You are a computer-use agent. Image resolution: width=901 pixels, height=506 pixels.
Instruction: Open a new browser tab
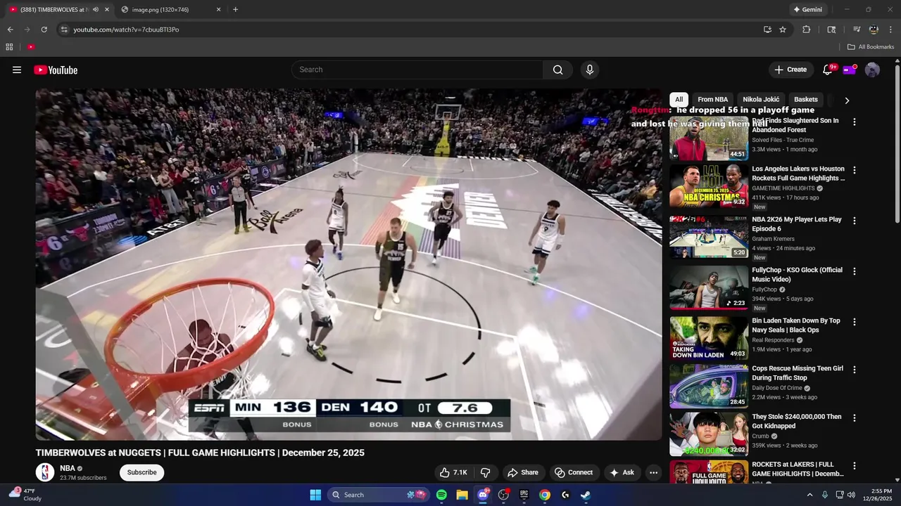tap(235, 10)
